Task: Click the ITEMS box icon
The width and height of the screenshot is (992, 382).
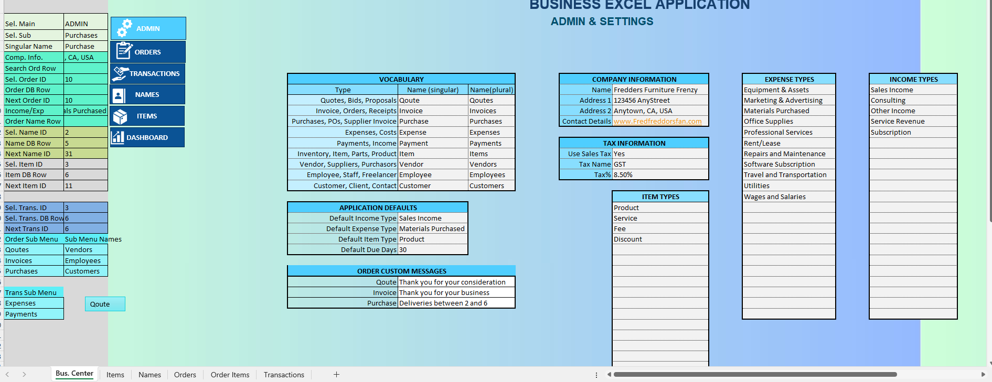Action: (120, 116)
